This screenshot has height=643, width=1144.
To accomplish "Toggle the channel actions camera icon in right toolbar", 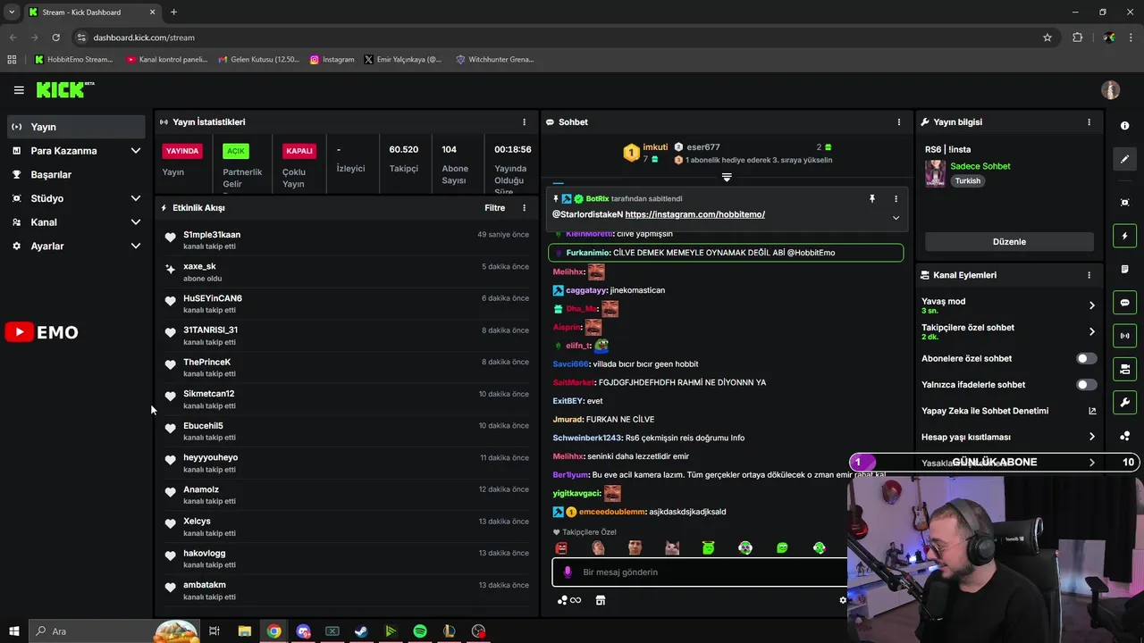I will (1124, 369).
